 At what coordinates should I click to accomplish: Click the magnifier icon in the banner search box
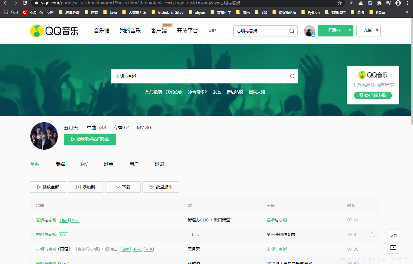(292, 76)
